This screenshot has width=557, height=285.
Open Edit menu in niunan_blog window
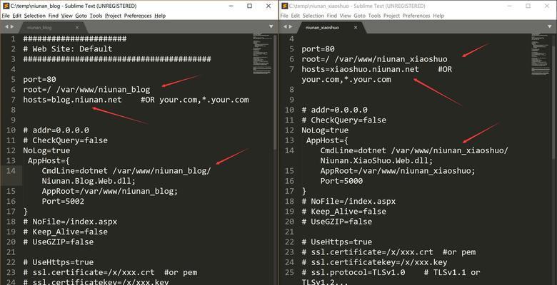tap(17, 16)
